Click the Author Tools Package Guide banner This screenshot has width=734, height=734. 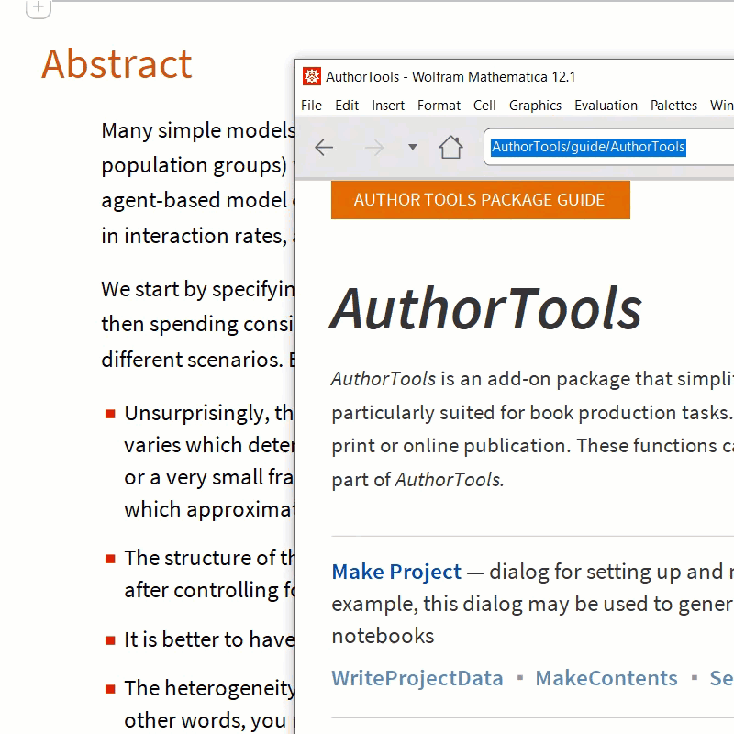point(480,200)
